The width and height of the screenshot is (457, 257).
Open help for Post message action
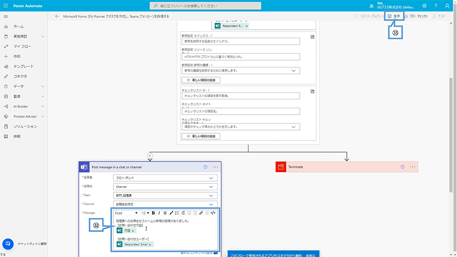[206, 167]
